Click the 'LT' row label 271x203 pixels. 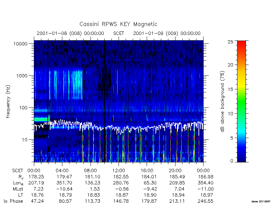click(21, 195)
